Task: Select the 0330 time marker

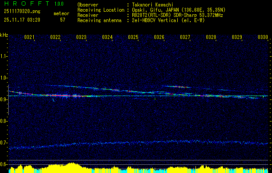Action: (263, 38)
